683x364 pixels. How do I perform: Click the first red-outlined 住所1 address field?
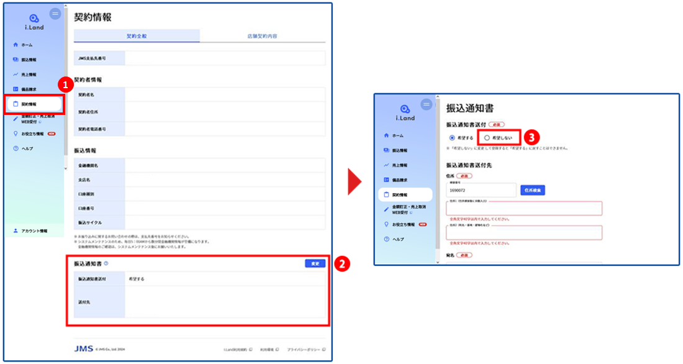523,209
